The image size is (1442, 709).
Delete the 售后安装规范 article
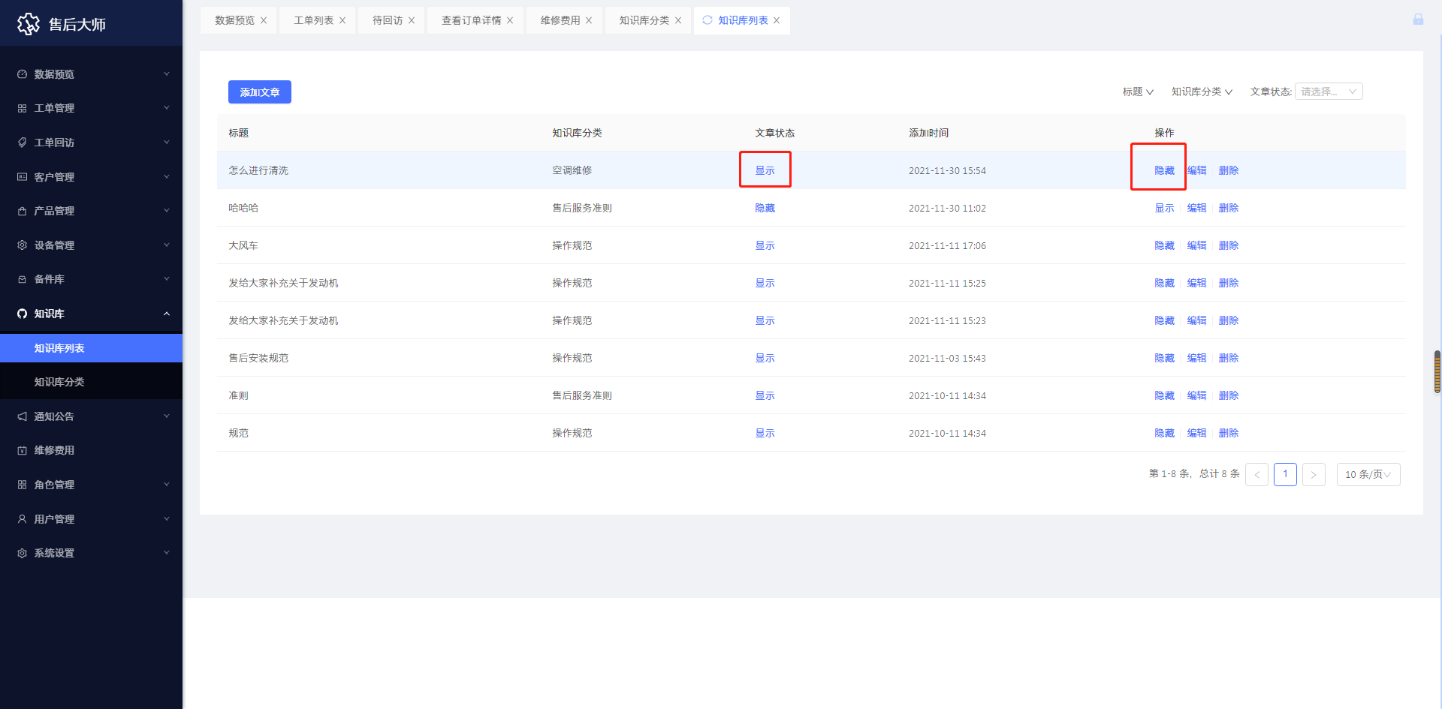click(1229, 358)
